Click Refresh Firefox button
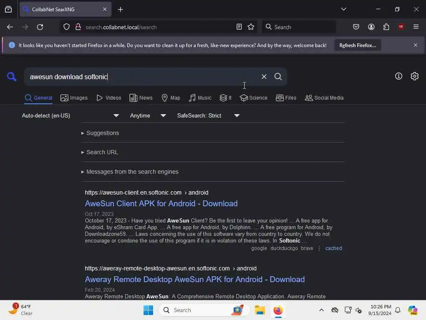This screenshot has height=320, width=426. click(x=357, y=45)
